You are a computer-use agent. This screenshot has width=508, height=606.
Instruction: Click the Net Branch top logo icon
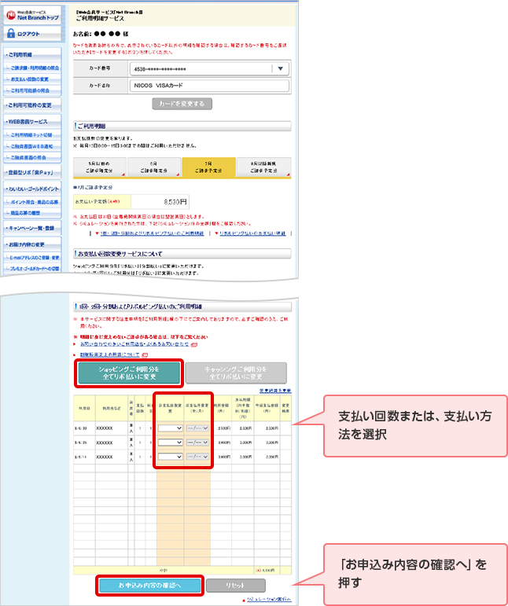pyautogui.click(x=12, y=15)
